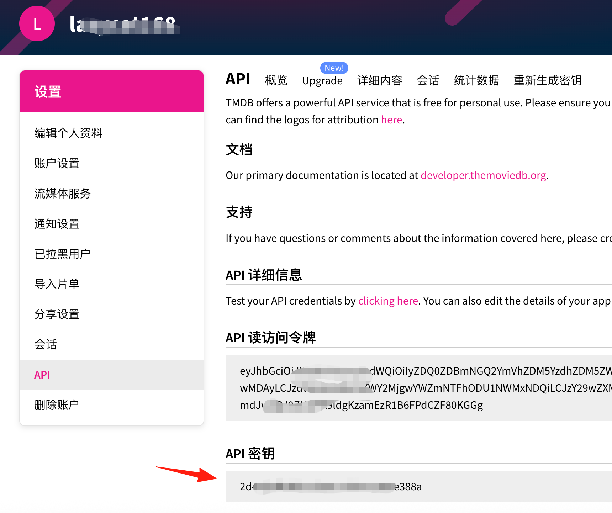Follow the 'here' logos attribution link
Image resolution: width=612 pixels, height=513 pixels.
coord(391,120)
